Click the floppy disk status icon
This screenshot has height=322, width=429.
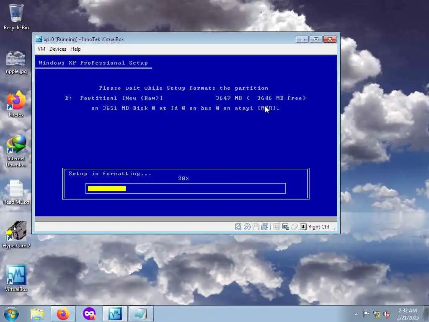tap(256, 227)
